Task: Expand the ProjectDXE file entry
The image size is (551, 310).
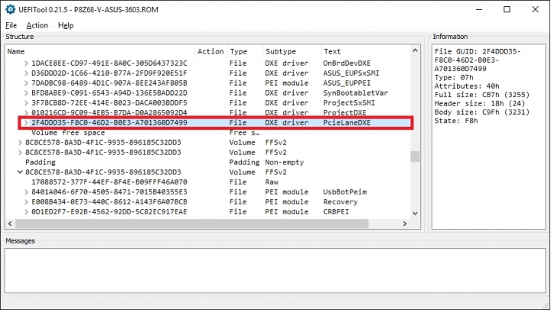Action: tap(26, 113)
